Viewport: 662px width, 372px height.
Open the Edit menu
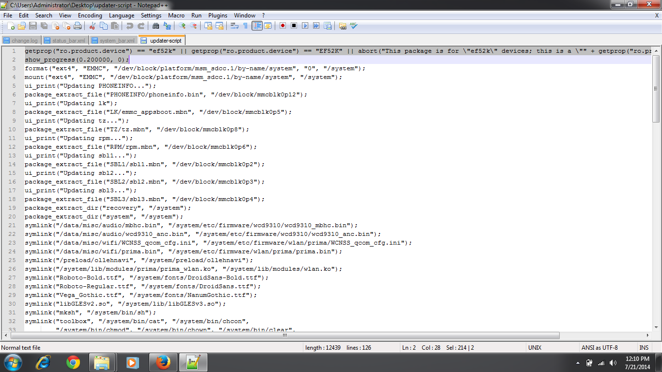(24, 15)
